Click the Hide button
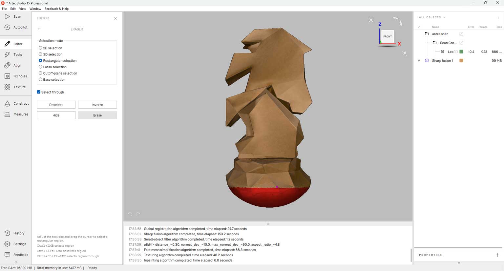The image size is (504, 271). coord(56,115)
